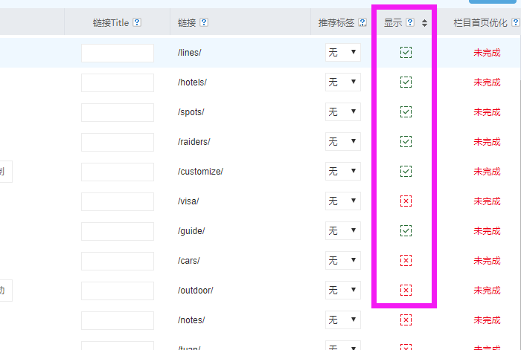Click 未完成 link in /customize/ row
The image size is (521, 350).
(x=487, y=172)
